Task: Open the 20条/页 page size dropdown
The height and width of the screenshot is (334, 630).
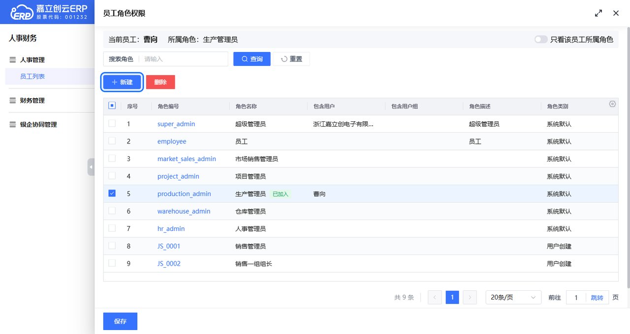Action: pos(513,297)
